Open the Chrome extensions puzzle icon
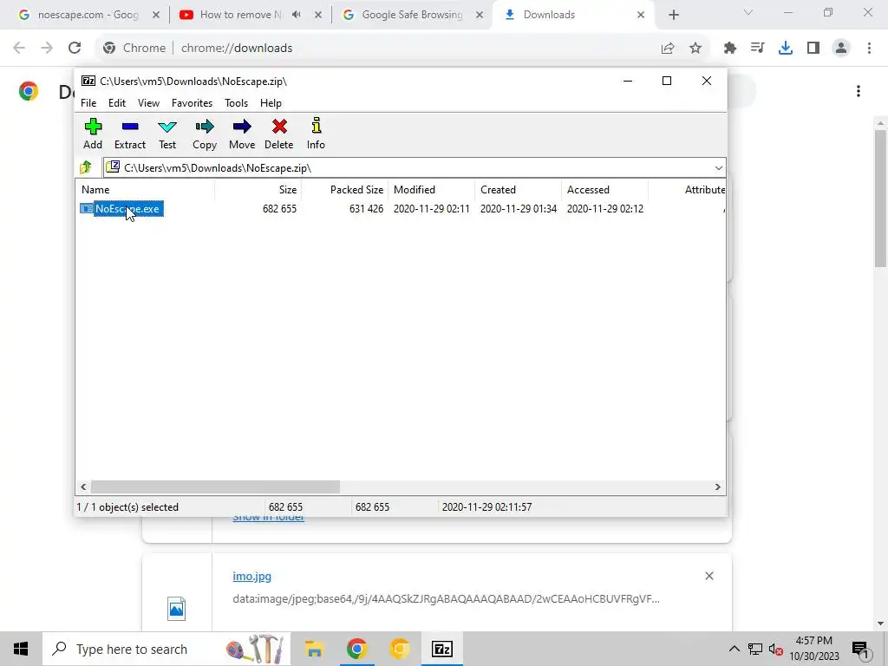888x666 pixels. point(730,49)
